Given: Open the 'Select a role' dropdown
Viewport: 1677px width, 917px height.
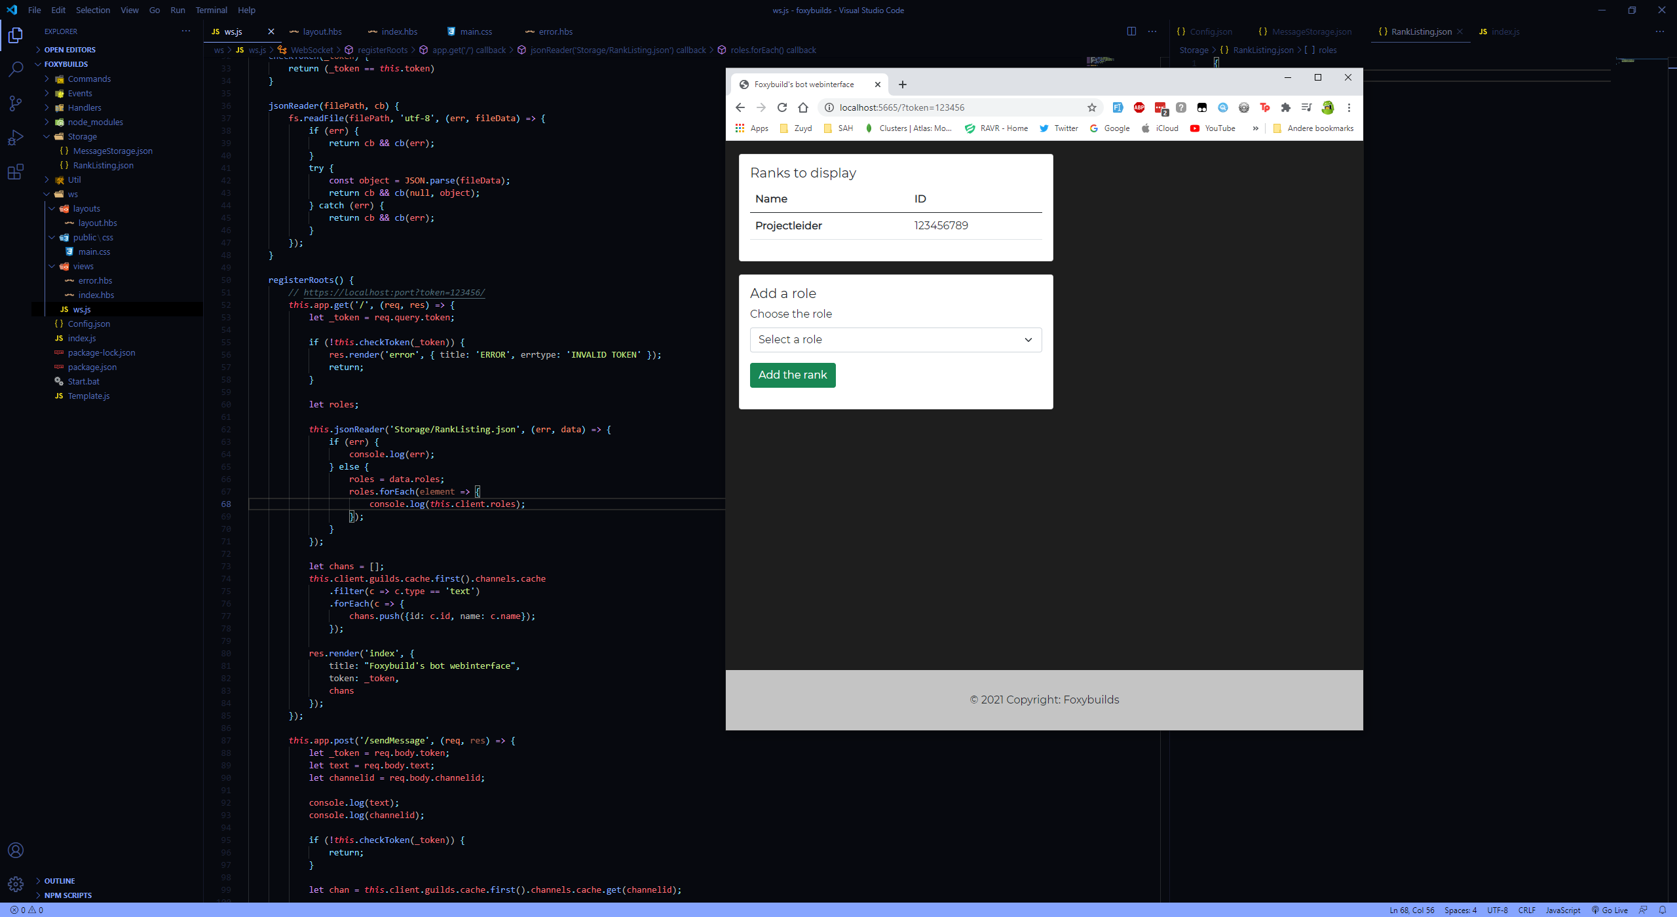Looking at the screenshot, I should point(895,339).
